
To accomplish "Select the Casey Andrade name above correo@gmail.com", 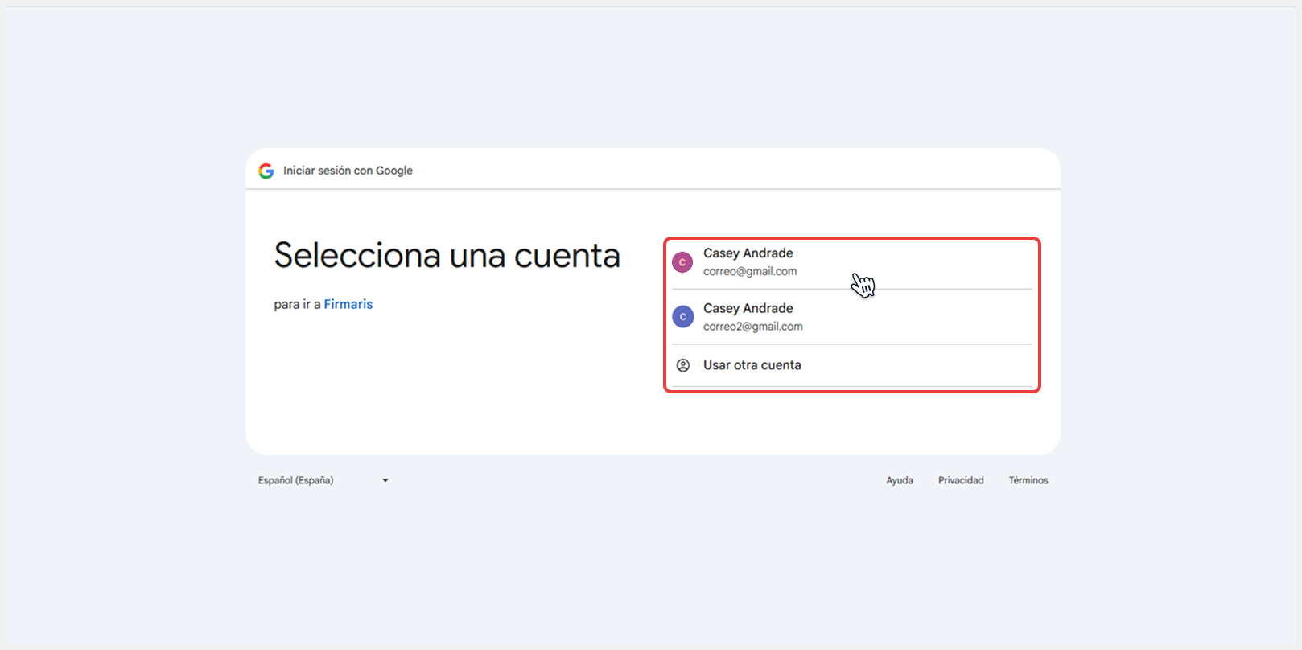I will (748, 253).
